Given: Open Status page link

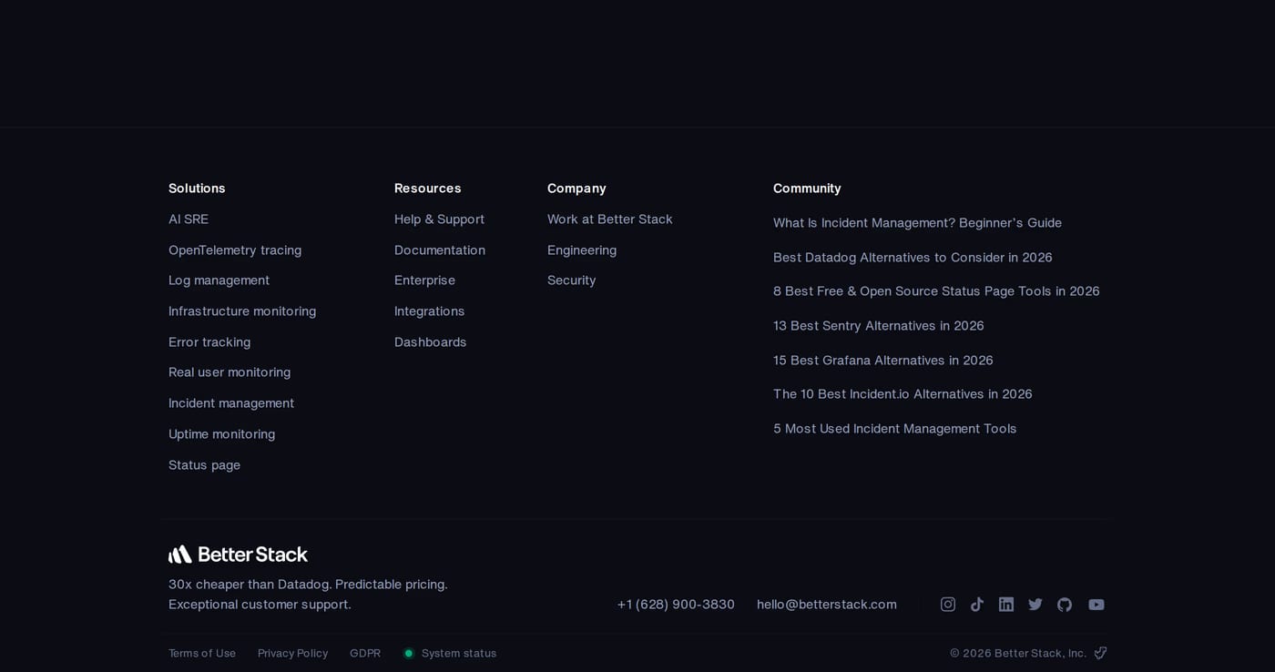Looking at the screenshot, I should (204, 465).
